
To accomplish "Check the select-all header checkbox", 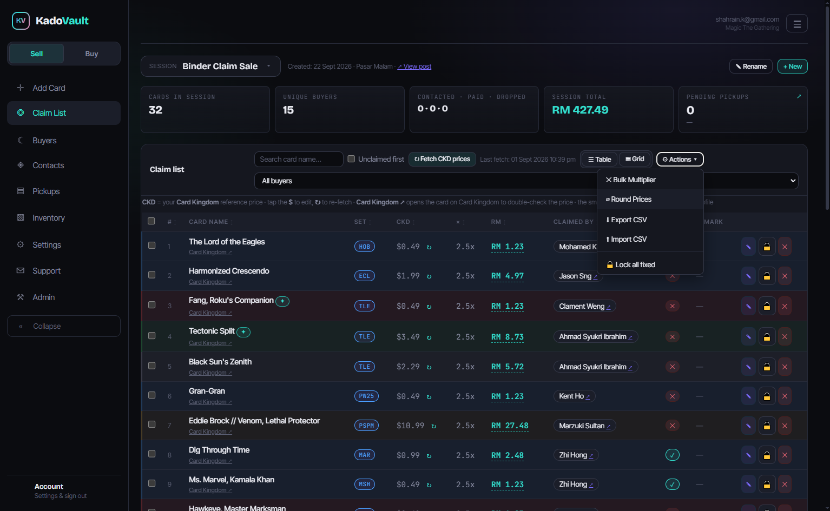I will 151,221.
